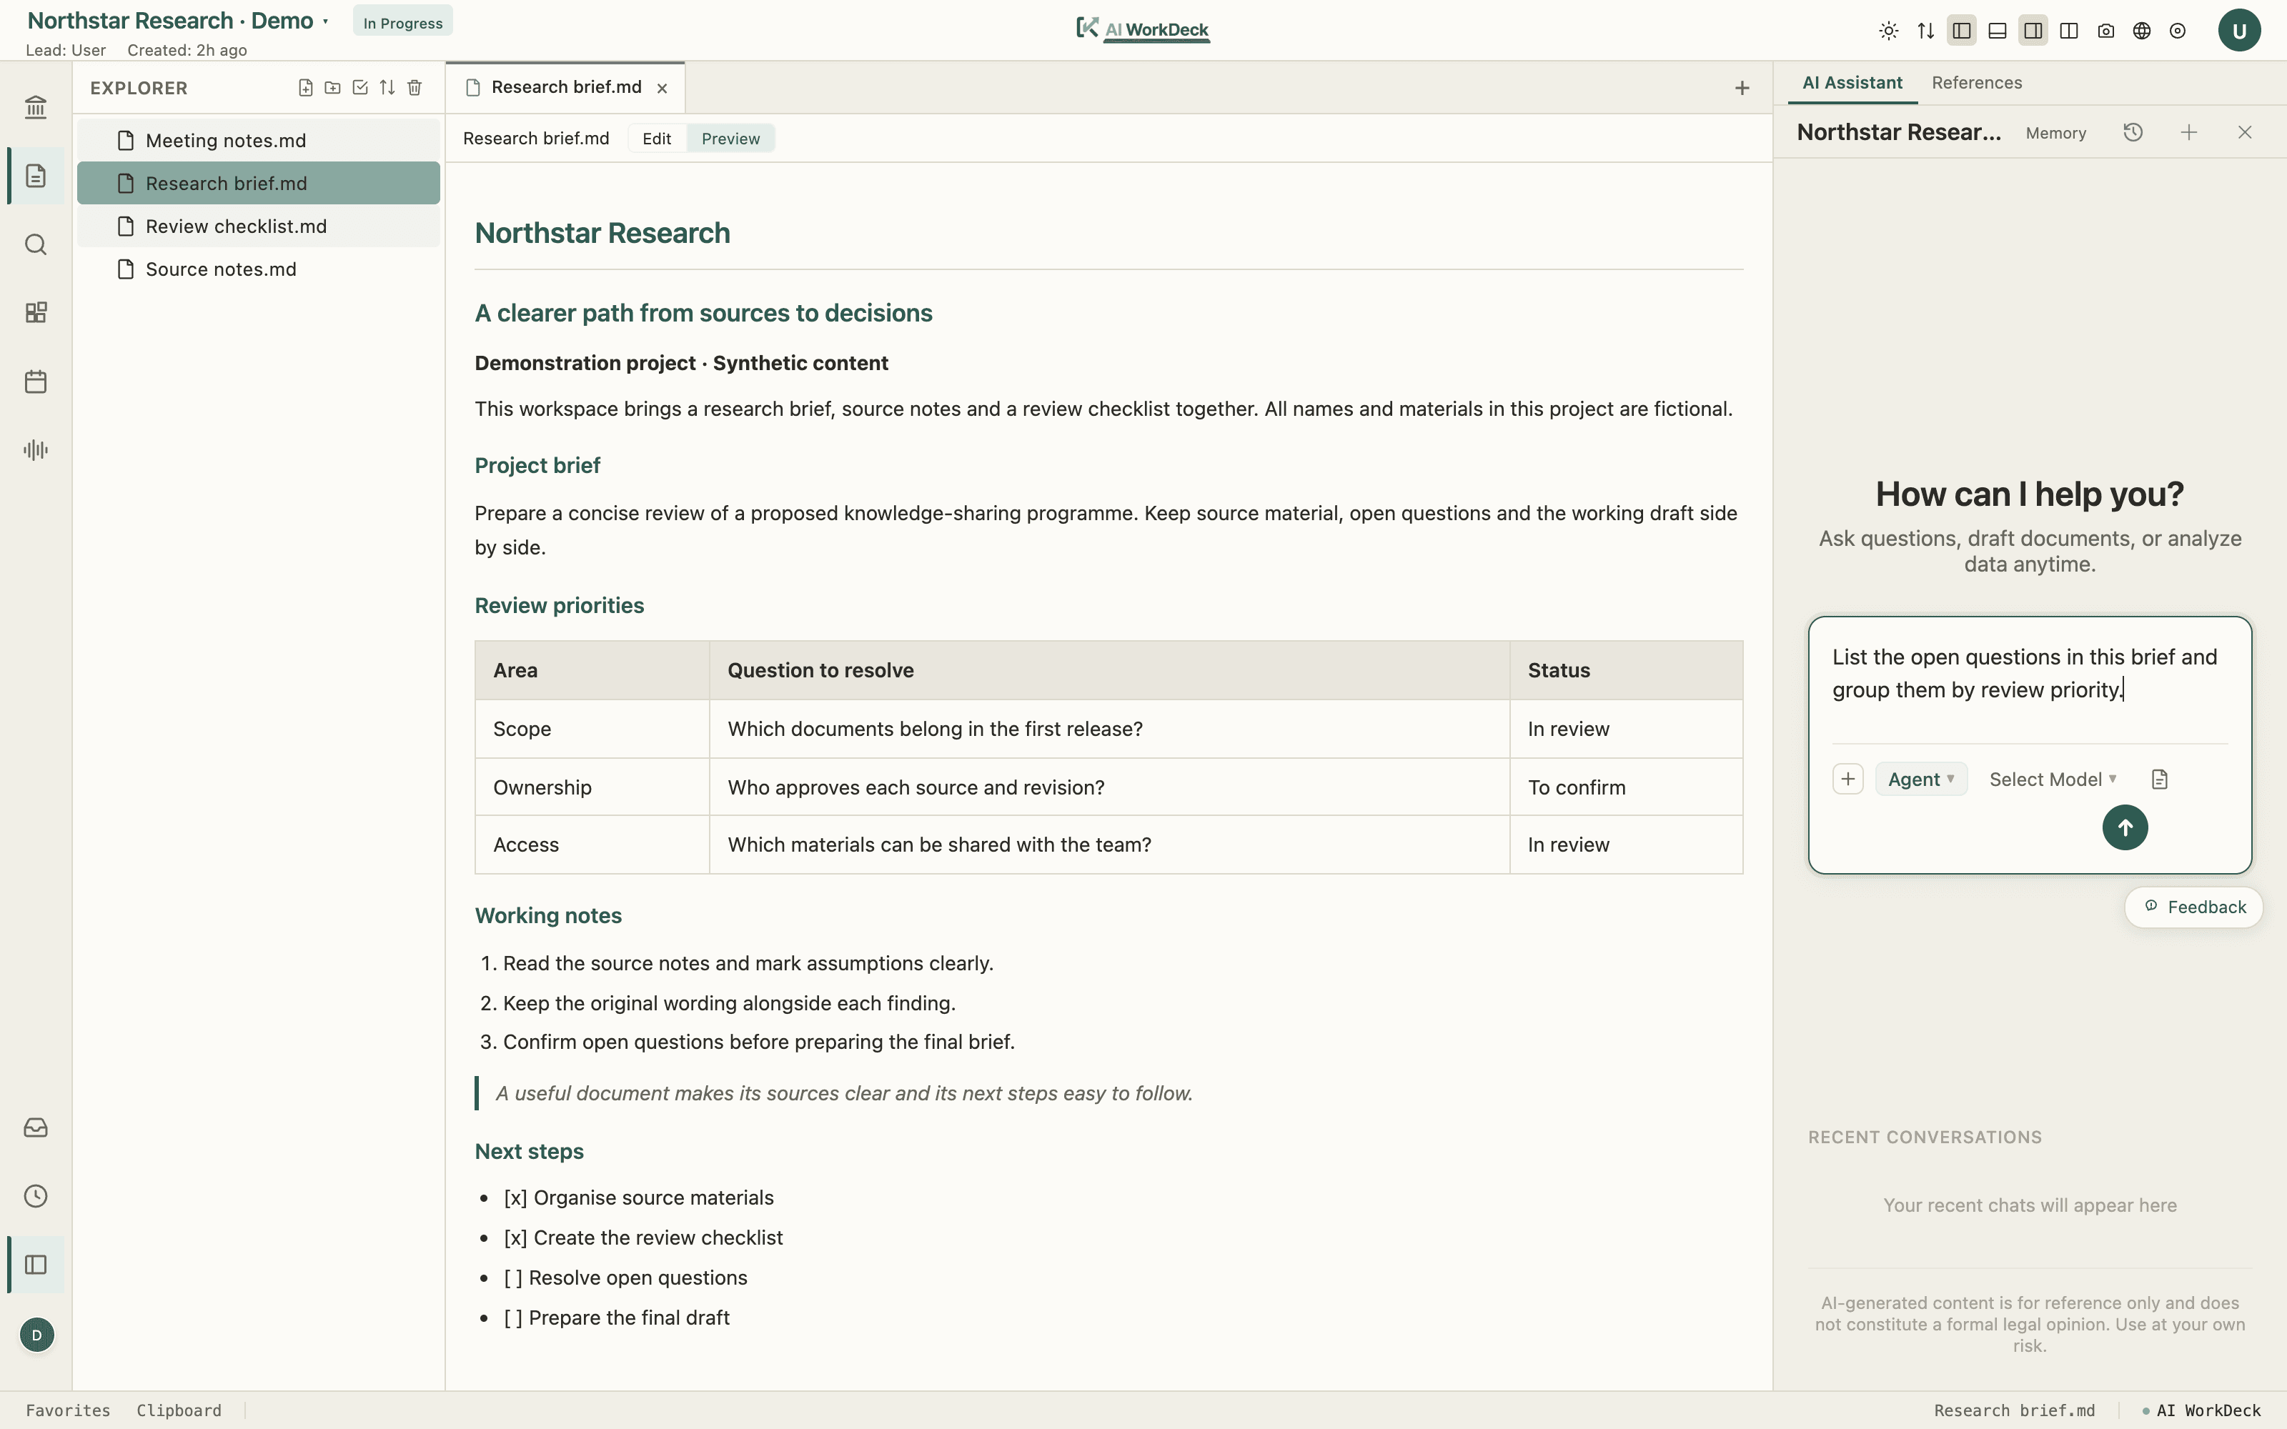Select Research brief.md in the Explorer

coord(259,184)
